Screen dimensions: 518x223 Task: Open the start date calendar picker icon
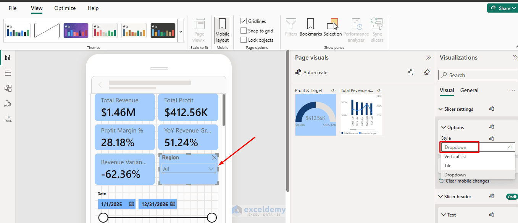131,204
